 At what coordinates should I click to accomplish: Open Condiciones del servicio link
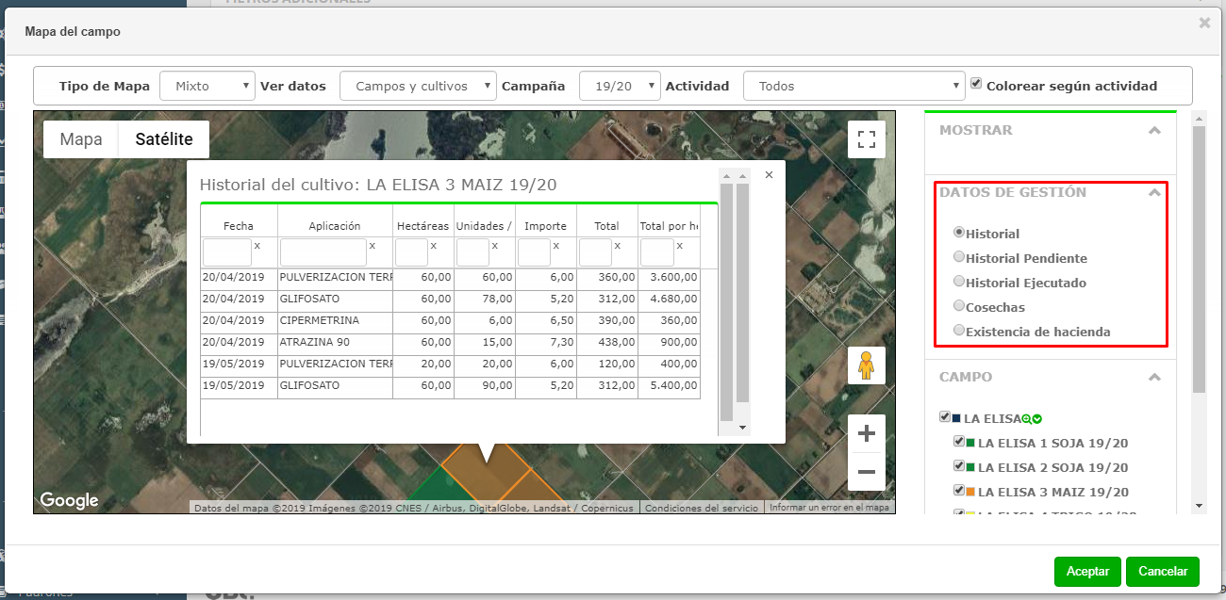pos(702,508)
